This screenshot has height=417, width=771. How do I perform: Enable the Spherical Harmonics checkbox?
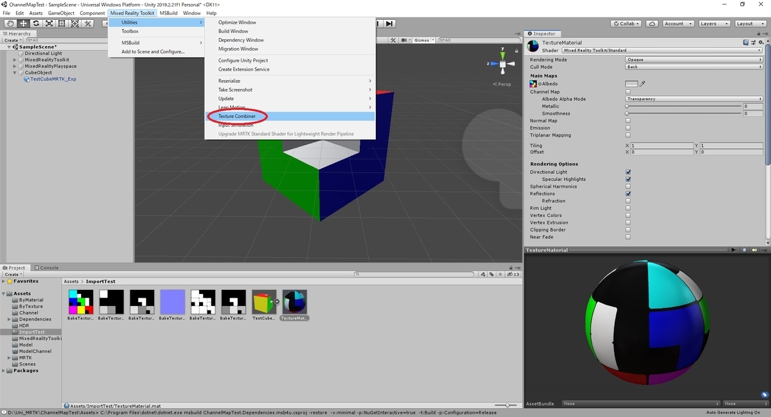628,186
